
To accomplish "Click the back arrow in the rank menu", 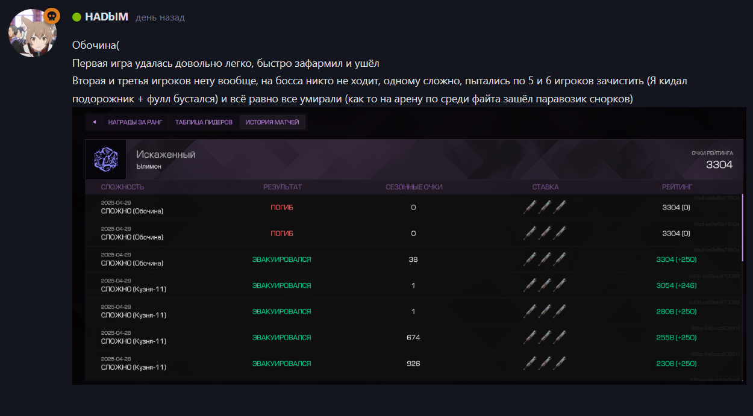I will [x=95, y=122].
